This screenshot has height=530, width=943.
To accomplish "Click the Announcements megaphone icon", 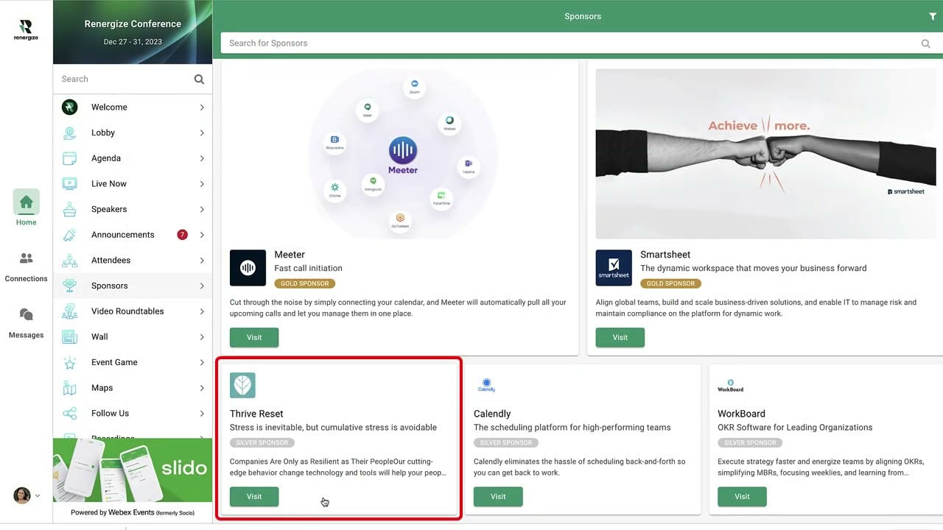I will [70, 235].
